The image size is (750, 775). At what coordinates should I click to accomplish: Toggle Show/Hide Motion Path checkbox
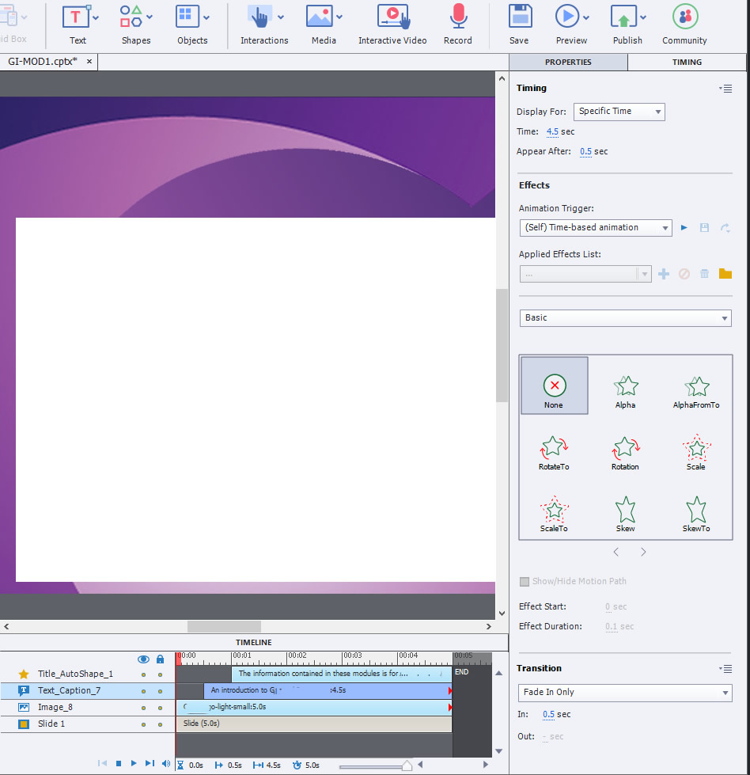pyautogui.click(x=525, y=581)
